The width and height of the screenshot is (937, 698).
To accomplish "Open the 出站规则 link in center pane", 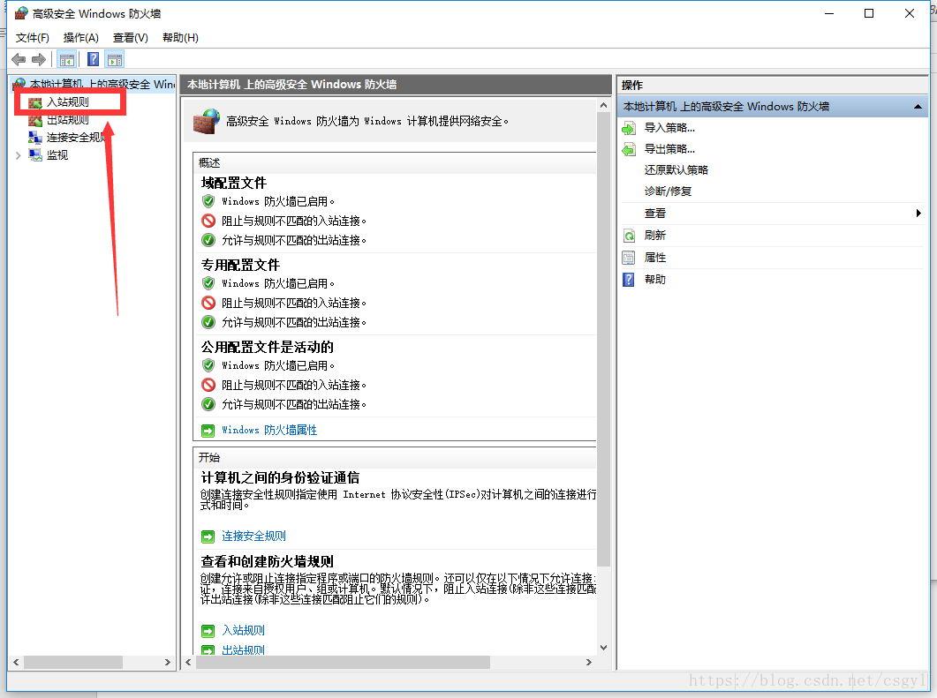I will coord(243,650).
